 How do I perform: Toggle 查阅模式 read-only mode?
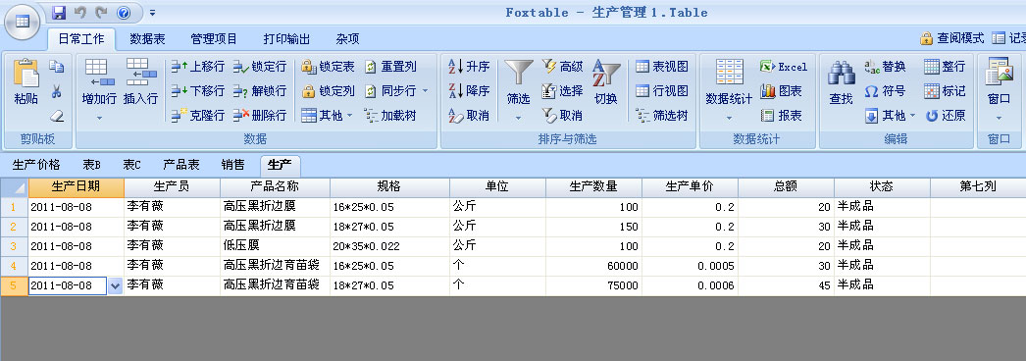(x=951, y=38)
